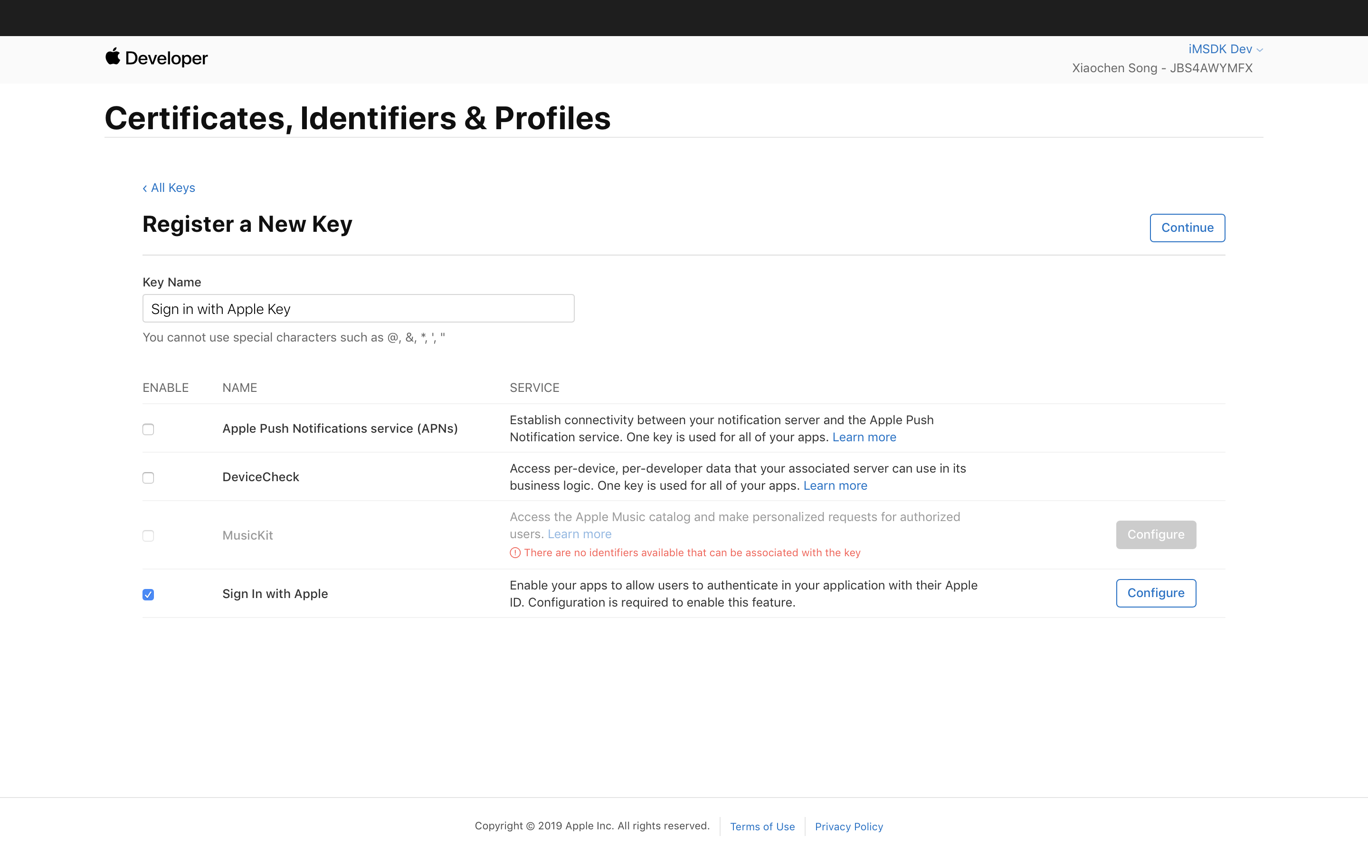The width and height of the screenshot is (1368, 855).
Task: Open Learn more for DeviceCheck
Action: [x=835, y=486]
